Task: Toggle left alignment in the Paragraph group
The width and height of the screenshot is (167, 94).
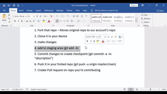Action: pyautogui.click(x=57, y=21)
